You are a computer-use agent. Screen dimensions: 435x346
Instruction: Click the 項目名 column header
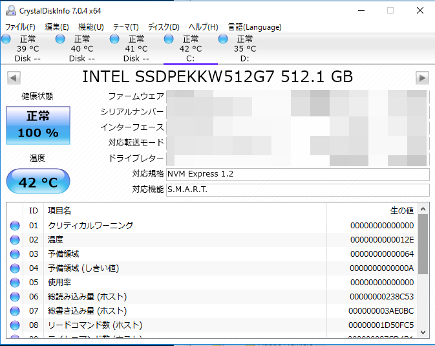(x=185, y=211)
